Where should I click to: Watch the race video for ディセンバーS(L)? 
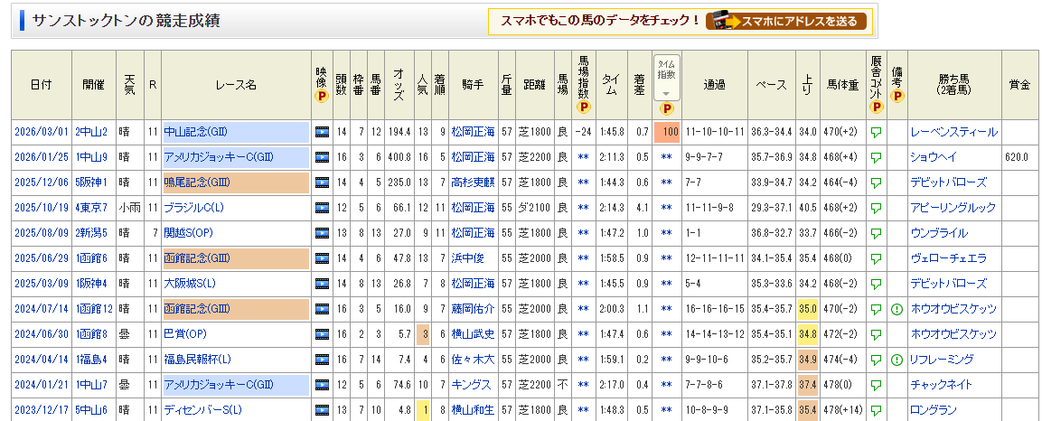tap(321, 410)
